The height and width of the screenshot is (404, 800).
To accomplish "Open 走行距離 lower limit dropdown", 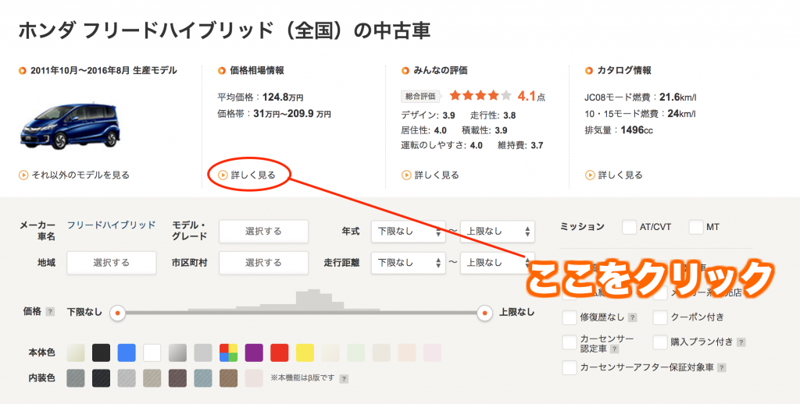I will point(408,263).
